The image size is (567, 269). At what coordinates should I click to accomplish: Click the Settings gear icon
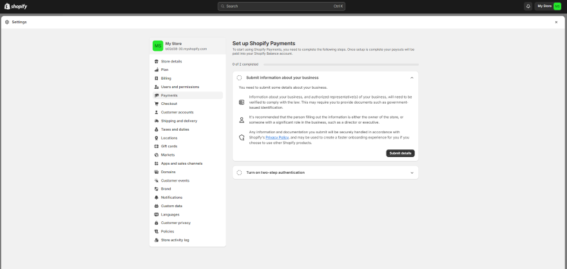pyautogui.click(x=7, y=22)
